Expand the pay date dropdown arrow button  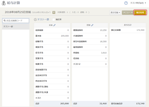(54, 12)
